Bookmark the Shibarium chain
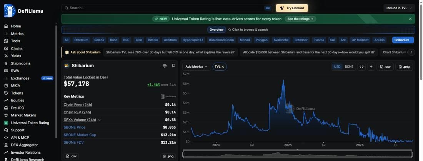Image resolution: width=423 pixels, height=161 pixels. tap(174, 66)
